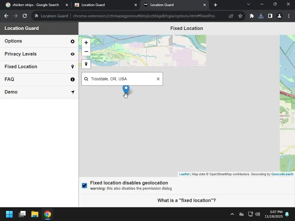Switch to chicken strips Google Search tab
The width and height of the screenshot is (295, 221).
(x=35, y=5)
